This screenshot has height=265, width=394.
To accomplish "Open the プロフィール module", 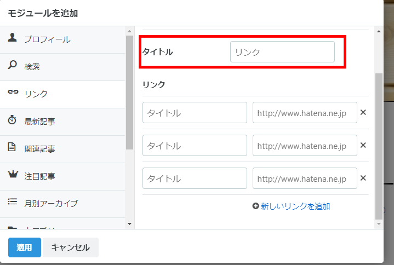I will tap(62, 39).
